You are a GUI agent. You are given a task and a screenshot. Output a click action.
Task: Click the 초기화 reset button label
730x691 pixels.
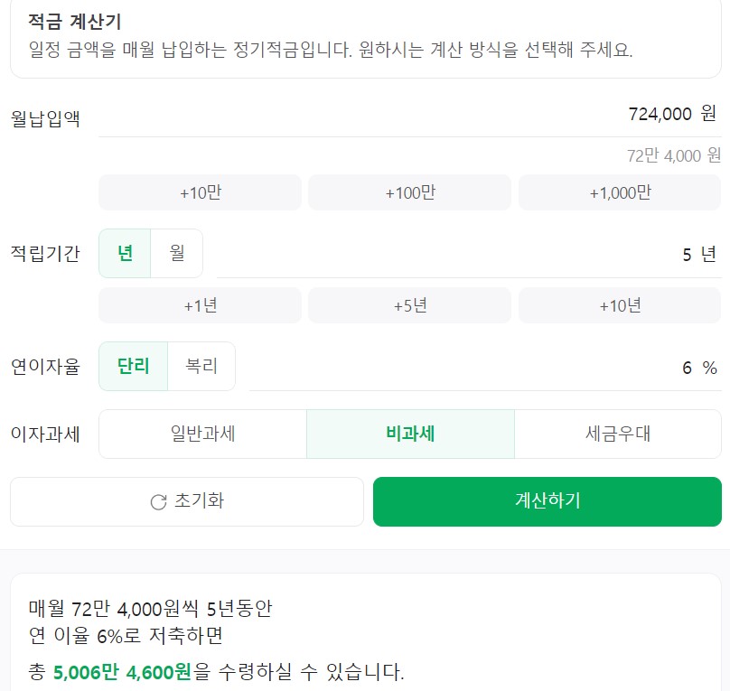(x=199, y=501)
